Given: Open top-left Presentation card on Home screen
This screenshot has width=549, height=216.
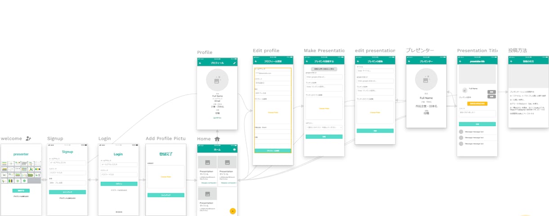Looking at the screenshot, I should [207, 171].
